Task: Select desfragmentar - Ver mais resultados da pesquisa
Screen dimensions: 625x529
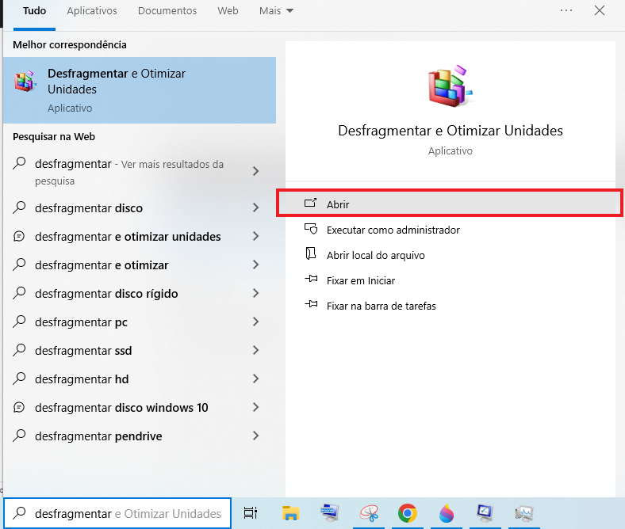Action: [129, 172]
